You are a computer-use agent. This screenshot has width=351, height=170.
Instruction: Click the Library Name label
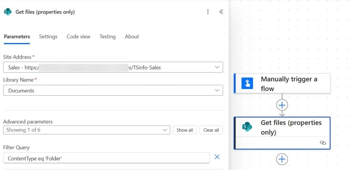(x=19, y=80)
